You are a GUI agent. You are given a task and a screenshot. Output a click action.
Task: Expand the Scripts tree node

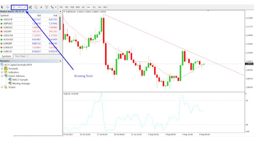click(x=2, y=87)
